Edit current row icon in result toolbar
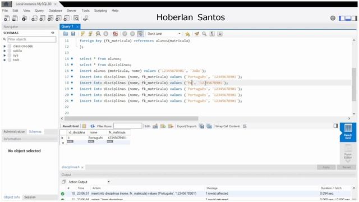 (155, 126)
